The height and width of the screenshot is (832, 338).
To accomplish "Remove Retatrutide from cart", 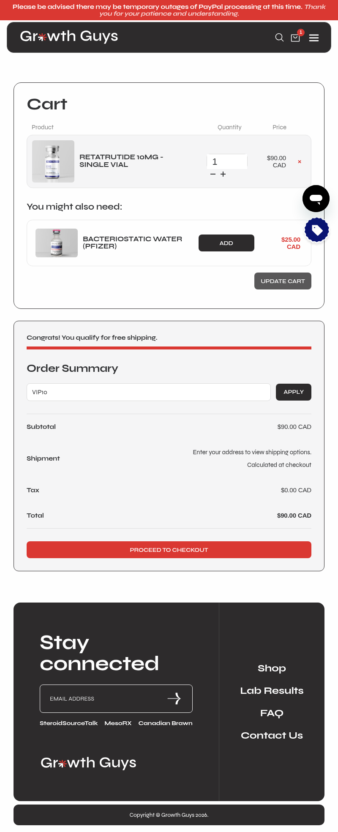I will point(300,162).
